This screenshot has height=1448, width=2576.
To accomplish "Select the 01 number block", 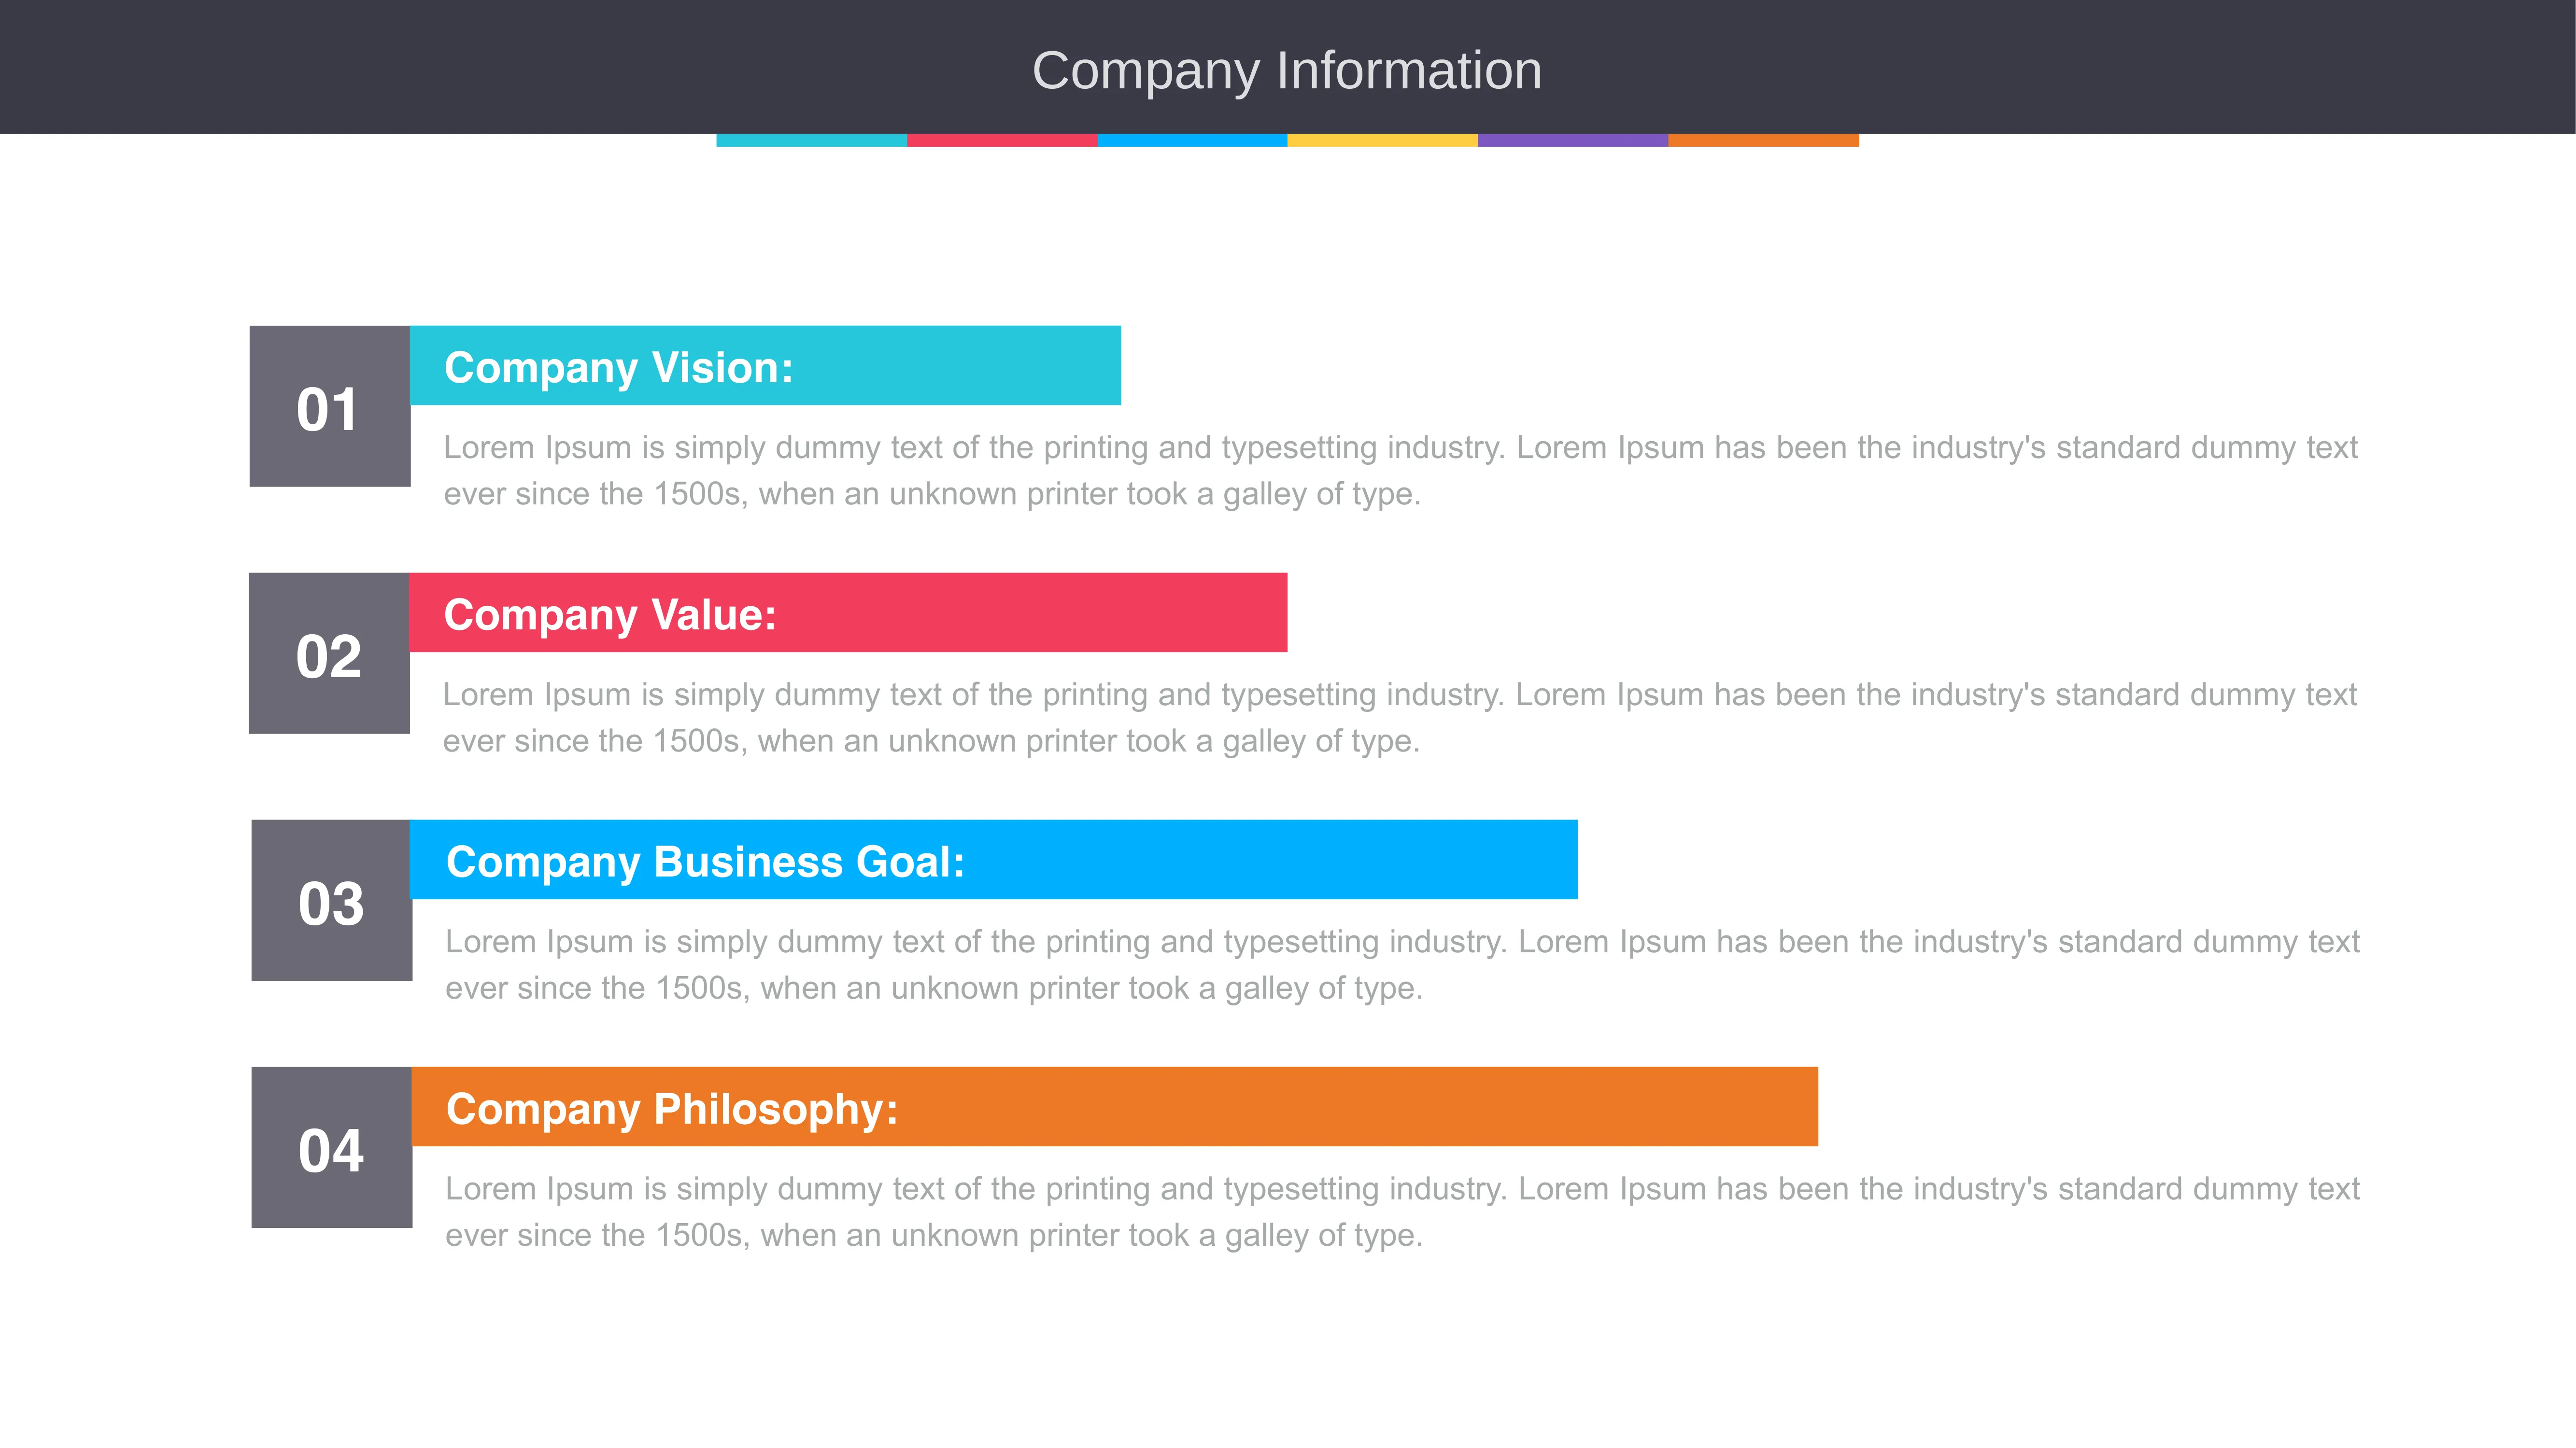I will pos(330,407).
